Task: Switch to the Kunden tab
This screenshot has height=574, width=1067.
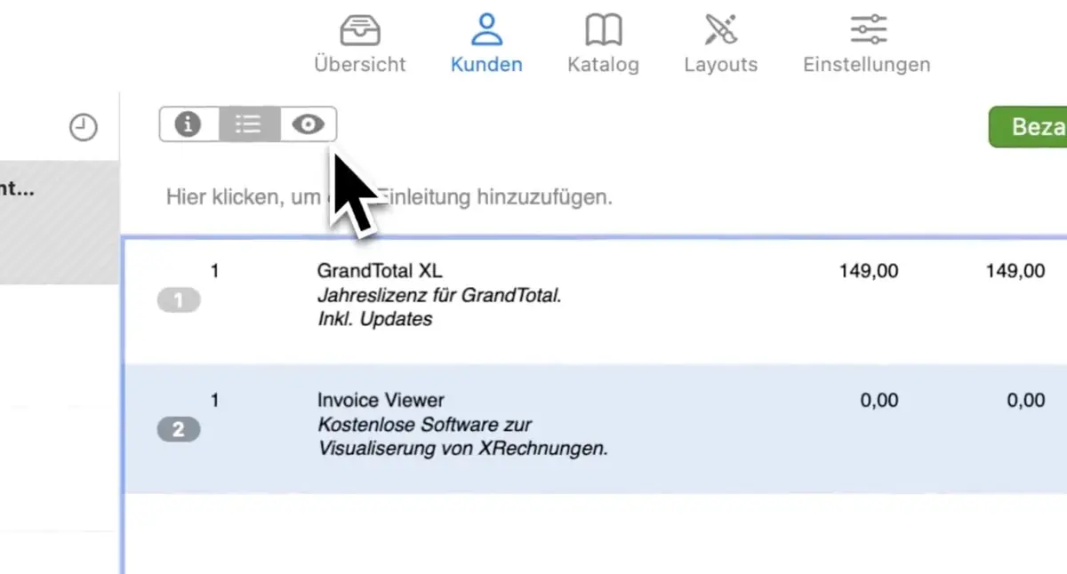Action: point(486,44)
